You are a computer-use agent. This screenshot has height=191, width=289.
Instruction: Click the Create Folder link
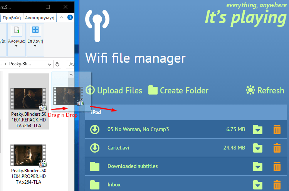click(184, 90)
